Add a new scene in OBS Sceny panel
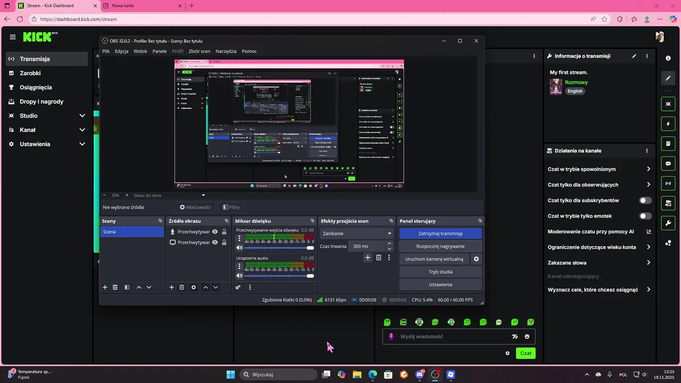 pos(105,287)
